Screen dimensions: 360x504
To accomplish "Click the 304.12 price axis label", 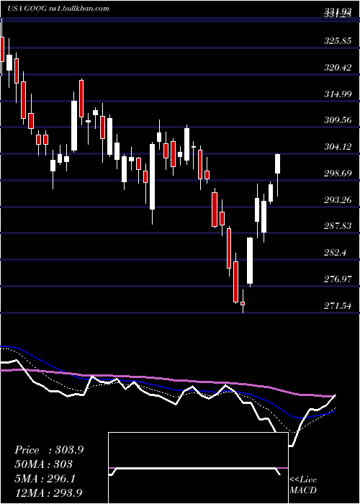I will (x=337, y=147).
